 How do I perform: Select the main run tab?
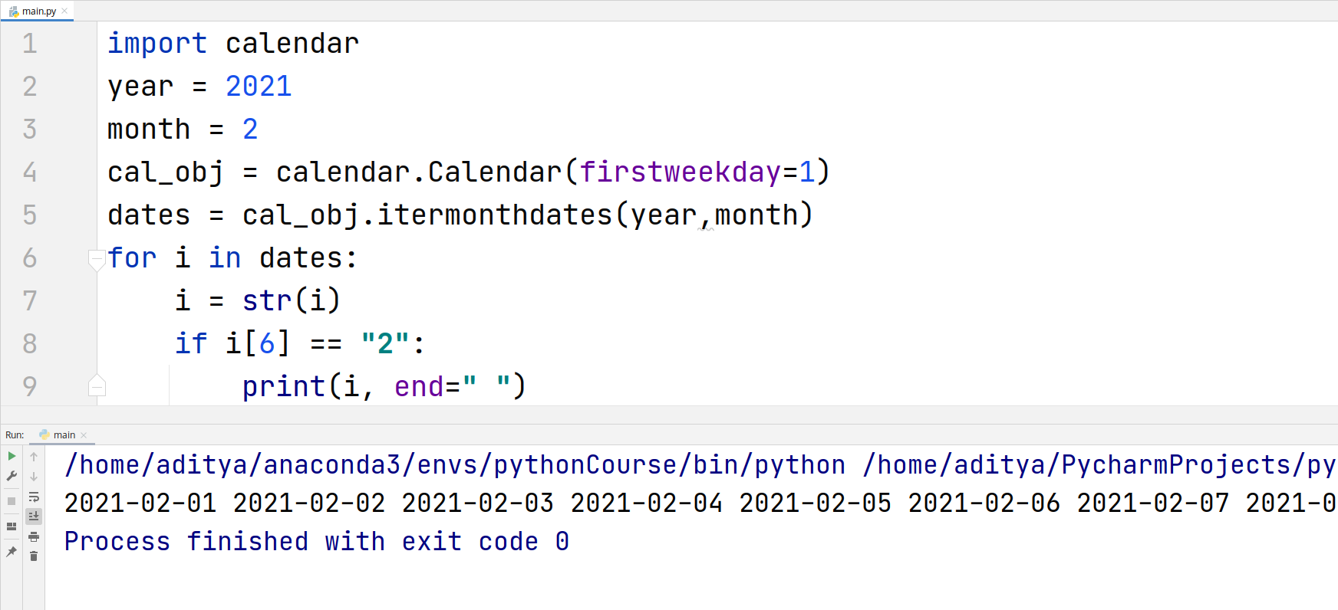click(x=64, y=435)
